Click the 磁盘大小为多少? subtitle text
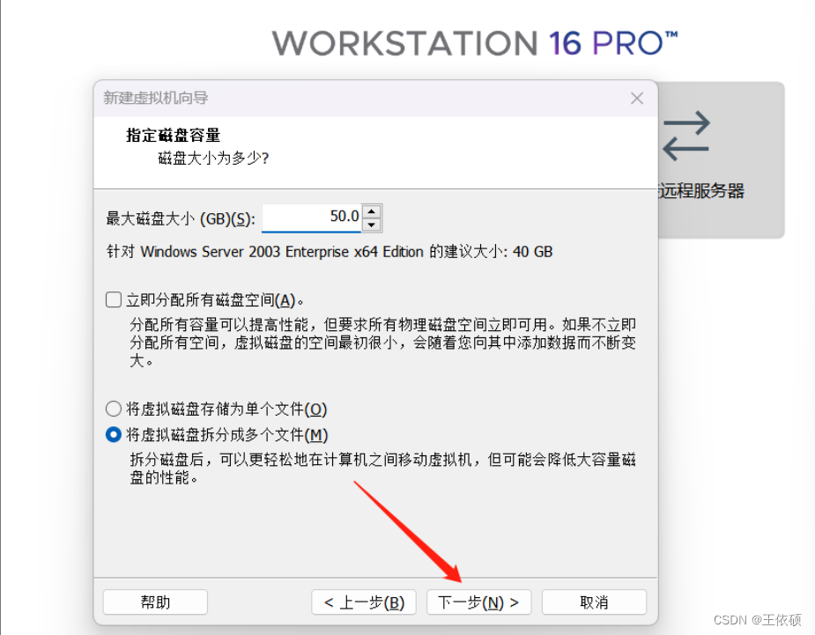Viewport: 815px width, 635px height. 213,158
